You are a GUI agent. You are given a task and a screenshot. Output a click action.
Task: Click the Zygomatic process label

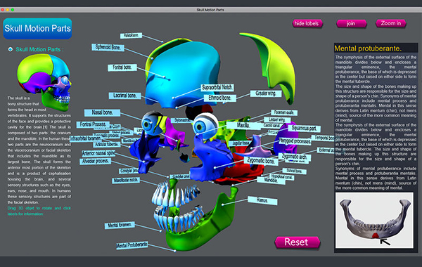[x=107, y=136]
